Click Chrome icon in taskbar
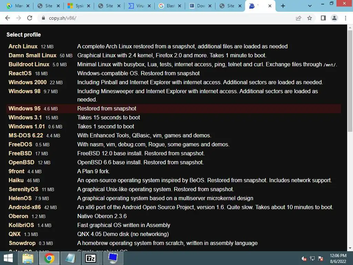 [x=49, y=258]
